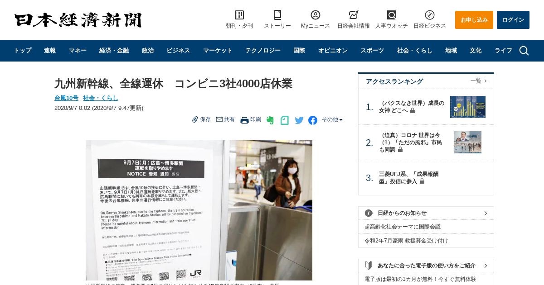Select スポーツ navigation item
The width and height of the screenshot is (544, 285).
pos(372,51)
